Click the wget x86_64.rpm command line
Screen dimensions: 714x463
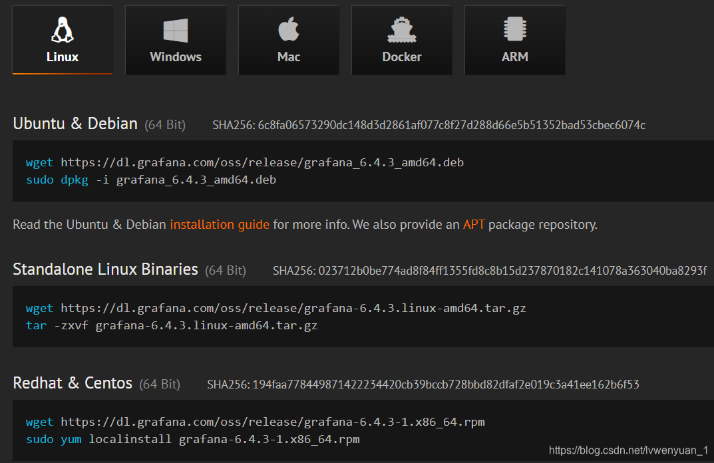click(256, 422)
